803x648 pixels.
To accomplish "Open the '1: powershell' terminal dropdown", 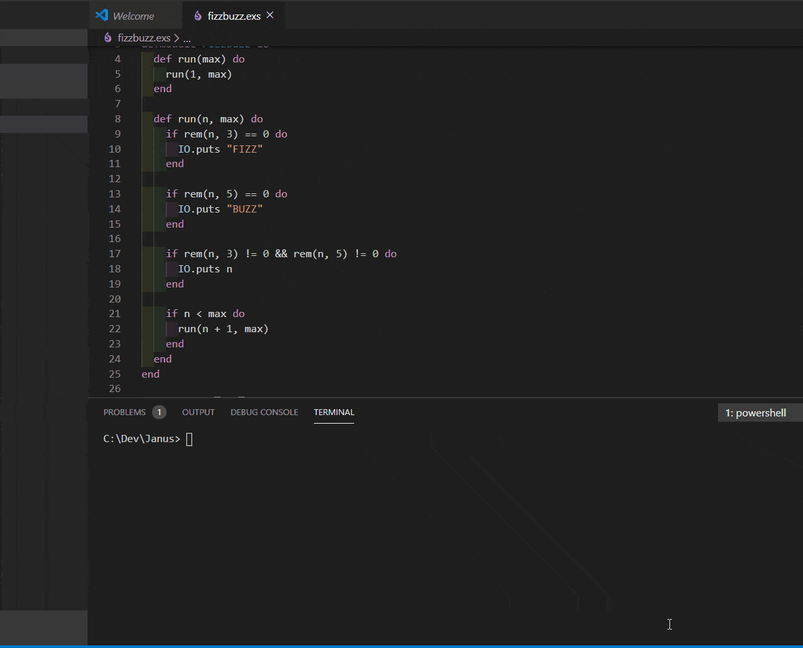I will tap(760, 413).
